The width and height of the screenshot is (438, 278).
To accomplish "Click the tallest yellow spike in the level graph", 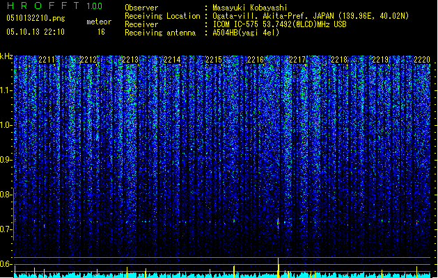I will click(x=279, y=268).
